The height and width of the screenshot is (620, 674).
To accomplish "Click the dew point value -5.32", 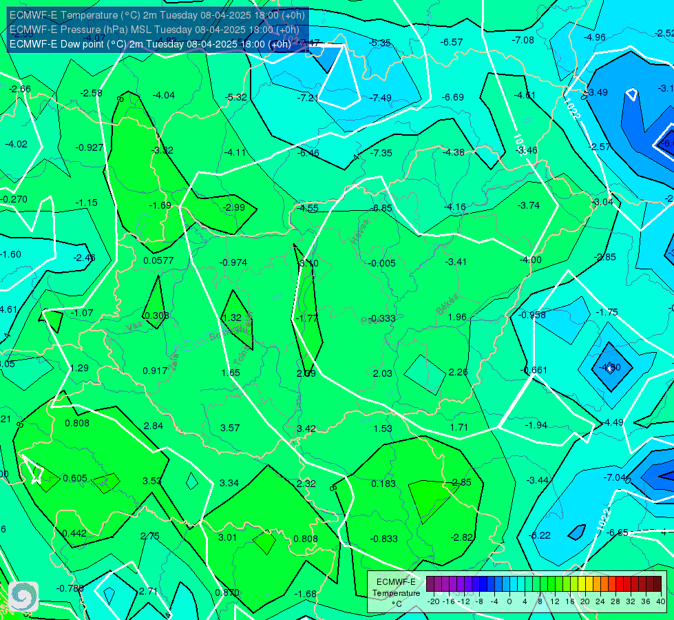I will tap(236, 98).
